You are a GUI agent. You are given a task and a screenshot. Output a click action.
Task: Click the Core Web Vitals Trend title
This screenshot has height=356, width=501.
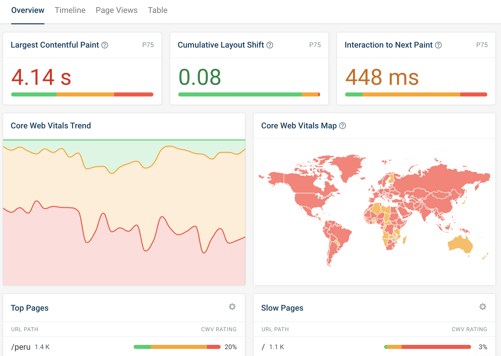coord(51,126)
